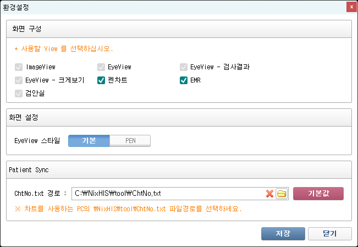Close the 환경설정 dialog window
The image size is (358, 247).
(350, 7)
